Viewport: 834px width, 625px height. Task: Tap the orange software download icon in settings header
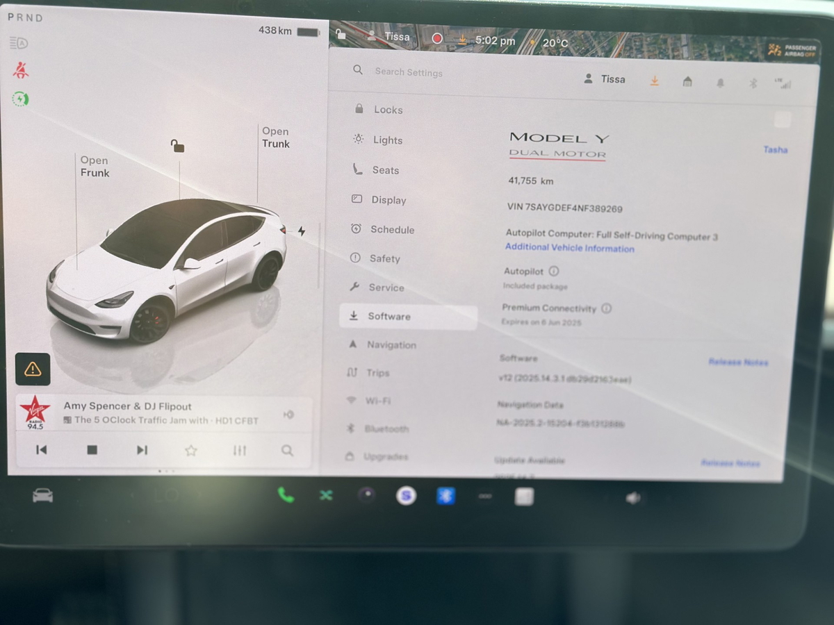tap(654, 81)
